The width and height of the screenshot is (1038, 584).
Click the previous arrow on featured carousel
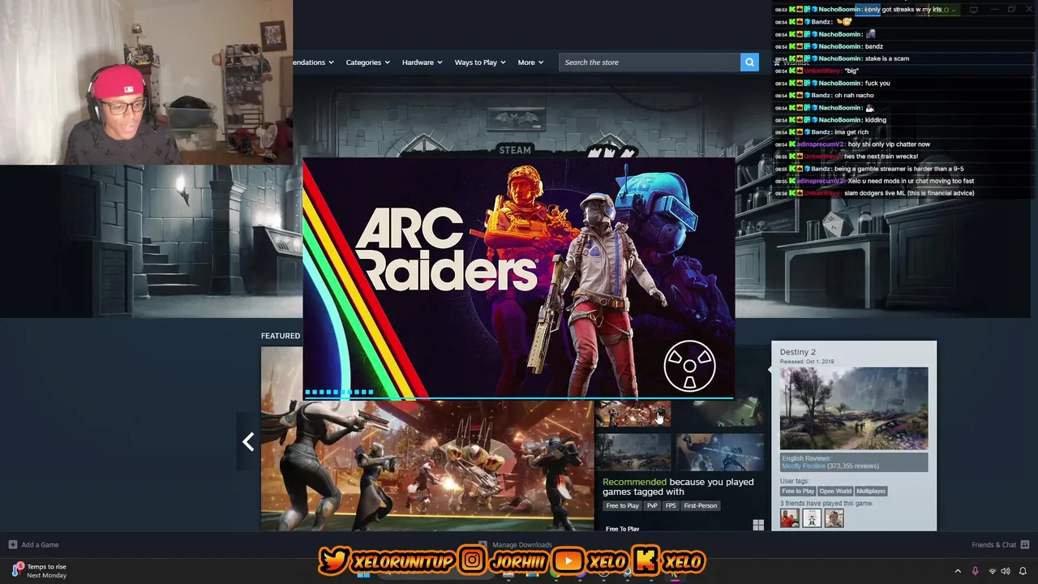click(x=248, y=442)
